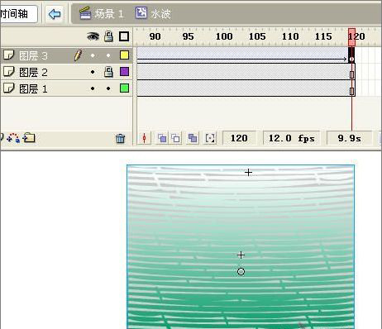
Task: Click the edit multiple frames button
Action: 193,138
